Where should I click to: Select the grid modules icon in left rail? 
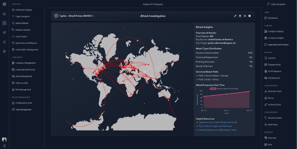coord(4,23)
